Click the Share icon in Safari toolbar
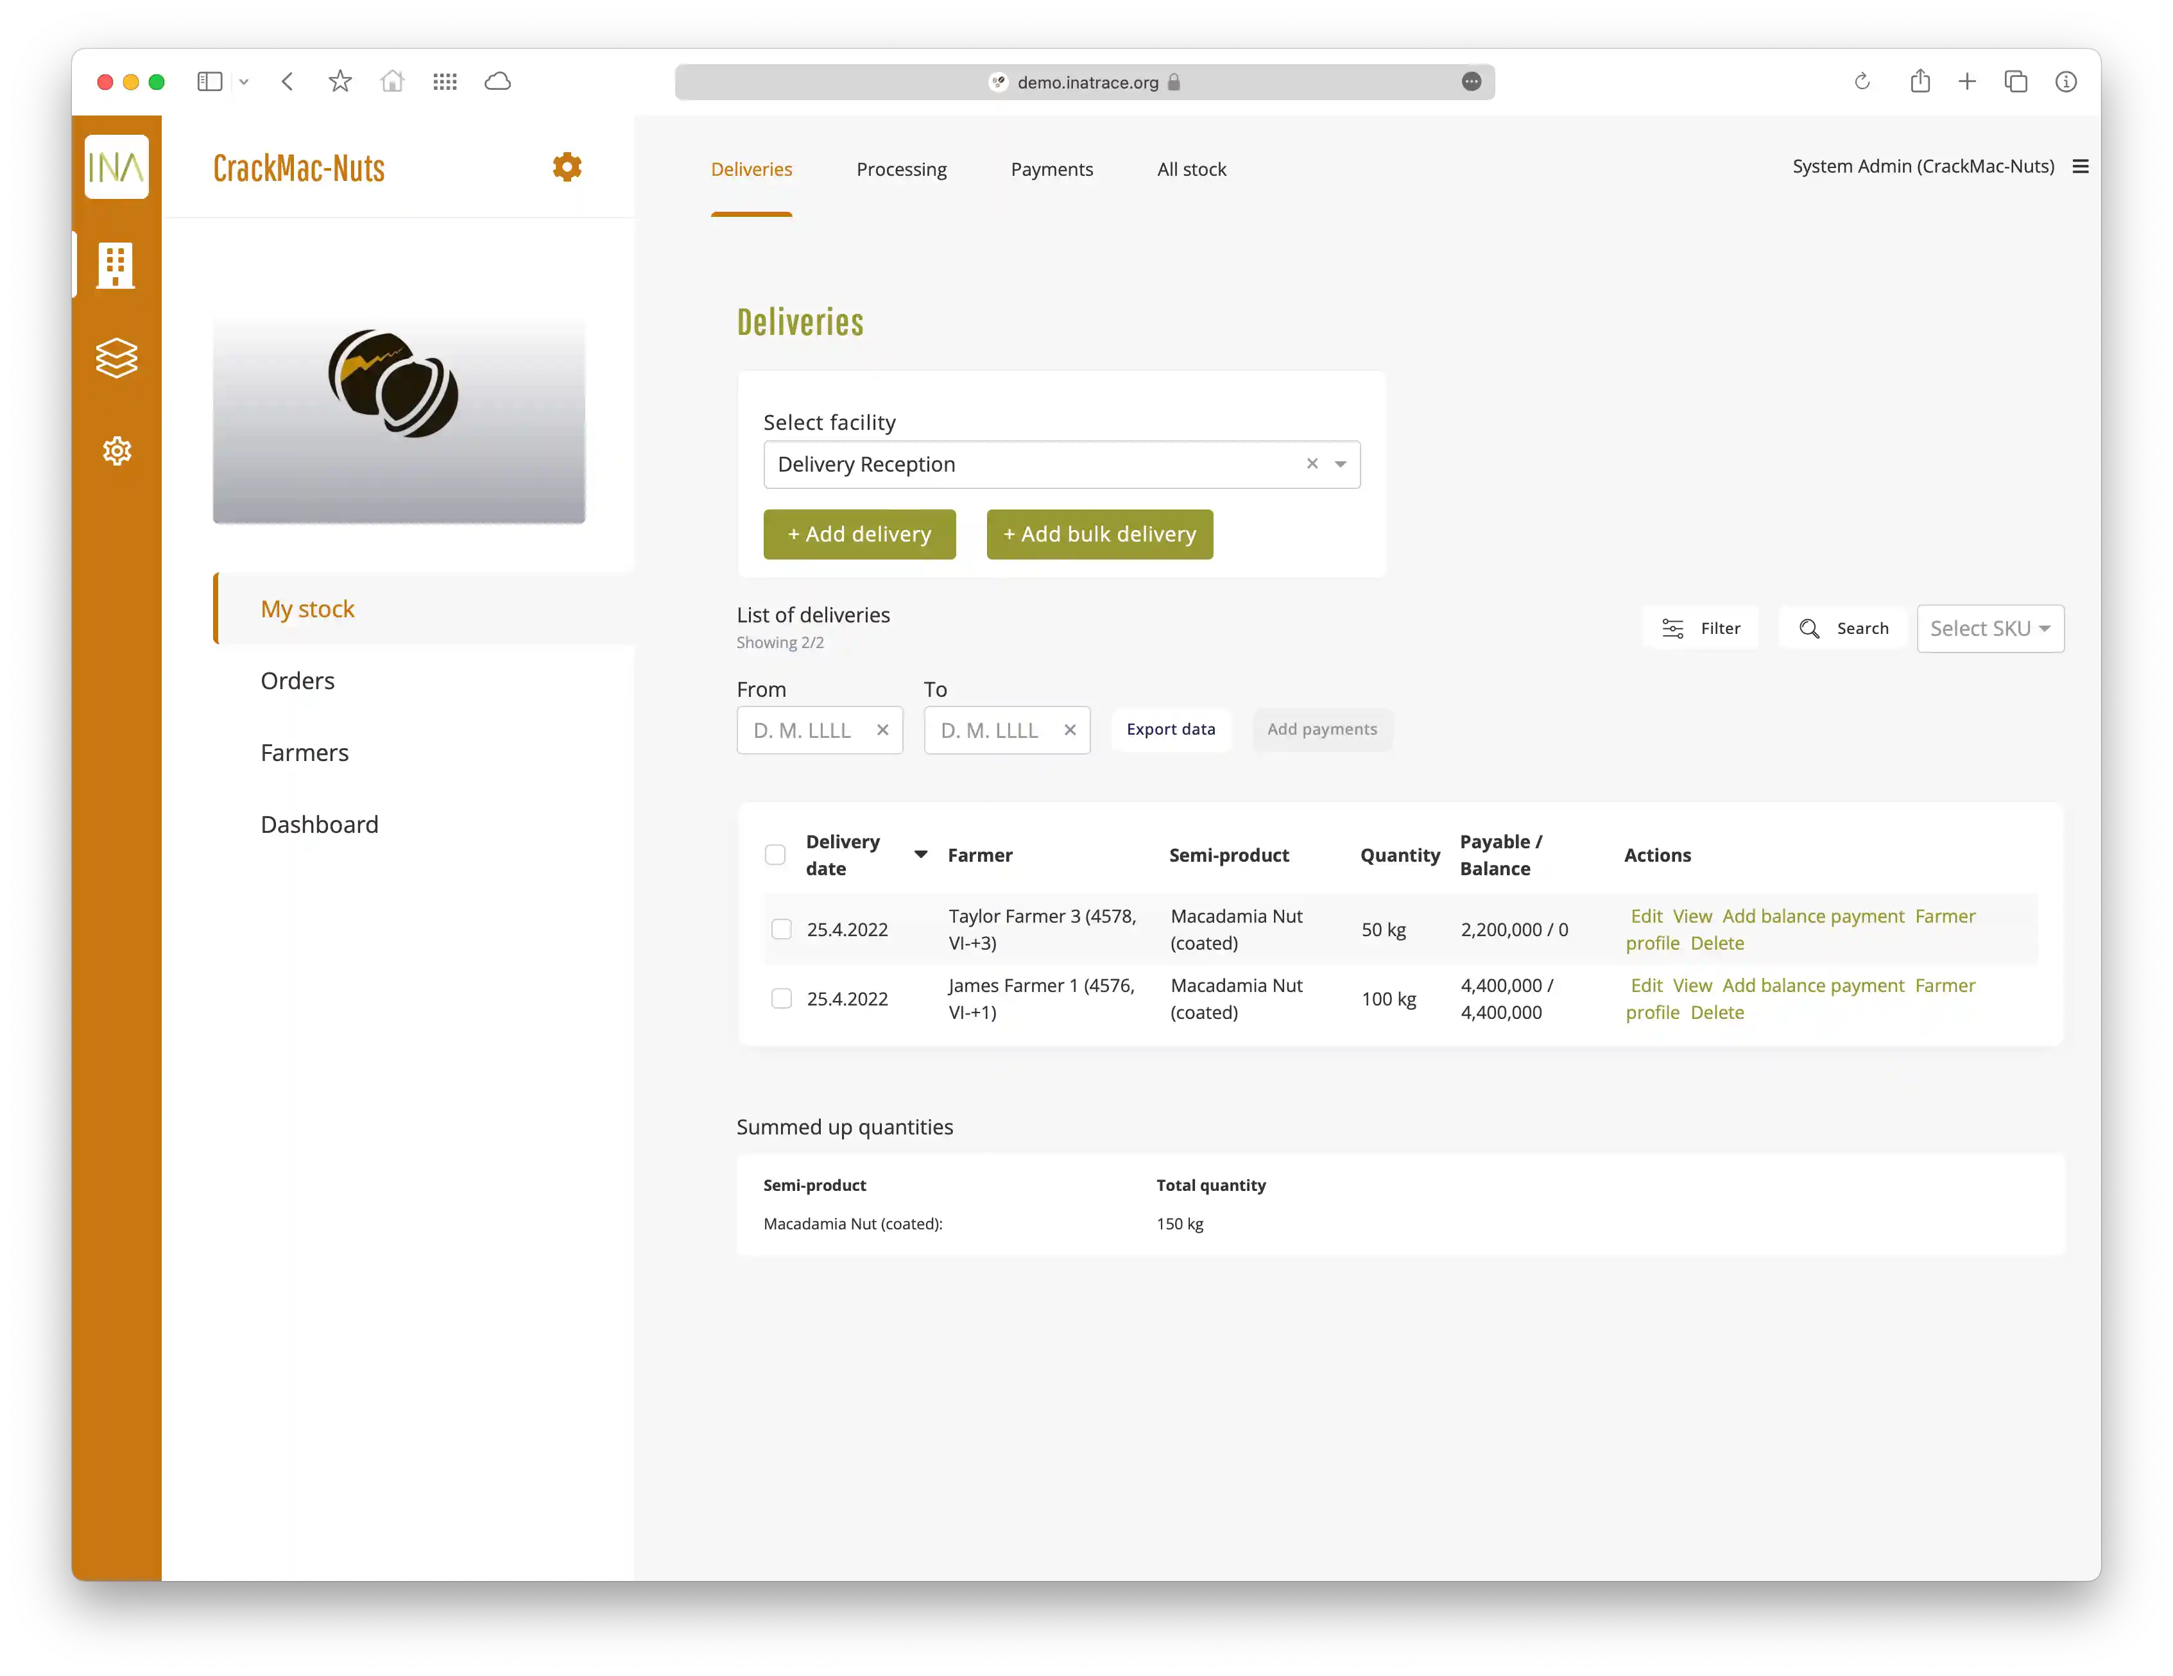Screen dimensions: 2173x1676 point(1920,81)
